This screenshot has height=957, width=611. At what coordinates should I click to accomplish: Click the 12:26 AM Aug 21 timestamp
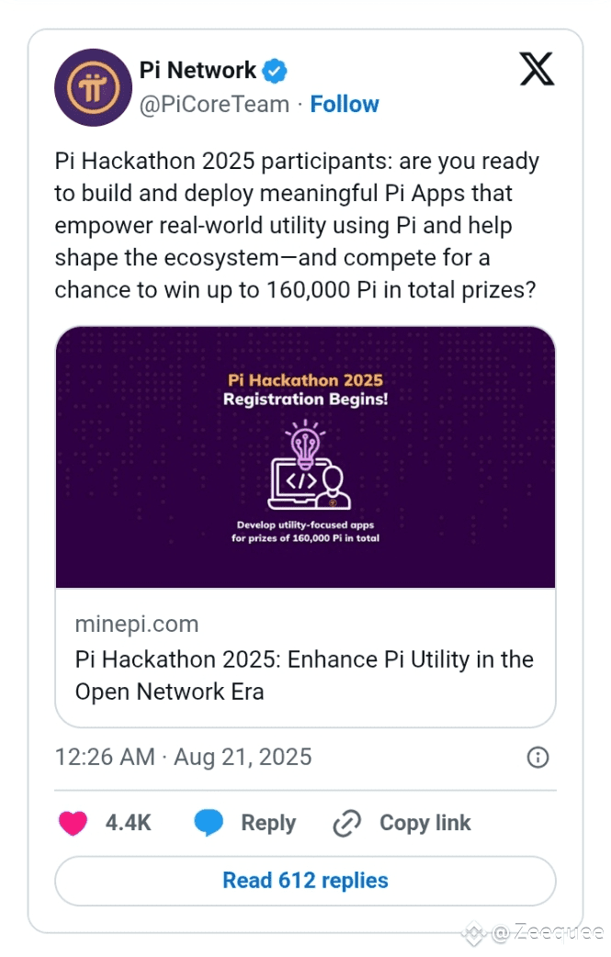183,758
